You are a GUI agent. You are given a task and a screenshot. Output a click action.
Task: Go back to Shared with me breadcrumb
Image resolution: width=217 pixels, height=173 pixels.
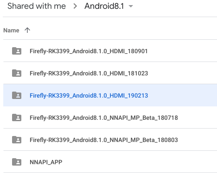tap(37, 6)
